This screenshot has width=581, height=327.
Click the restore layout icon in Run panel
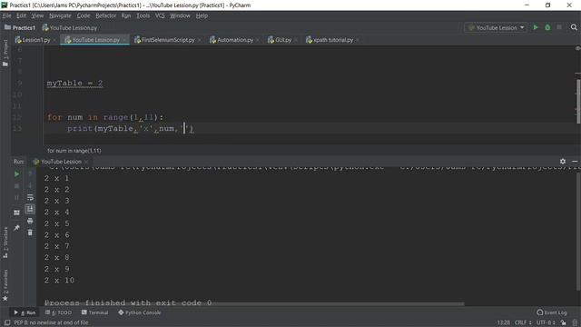pos(16,213)
